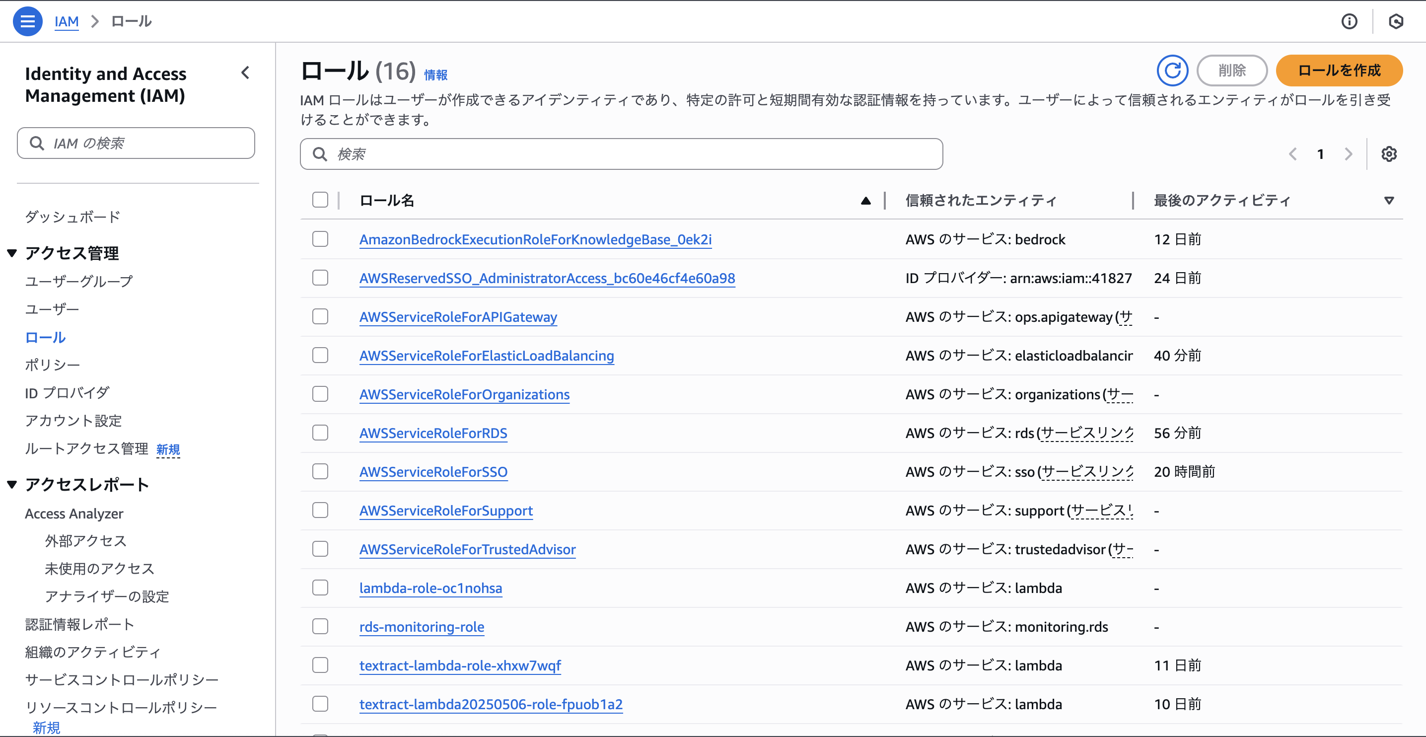Screen dimensions: 1426x737
Task: Go to previous page arrow in pagination
Action: 1292,154
